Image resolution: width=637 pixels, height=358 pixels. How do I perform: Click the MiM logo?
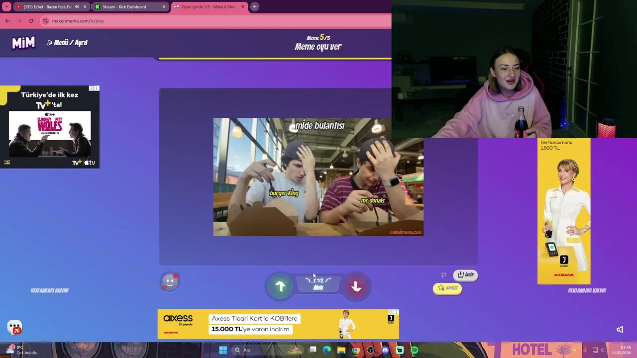[x=23, y=43]
